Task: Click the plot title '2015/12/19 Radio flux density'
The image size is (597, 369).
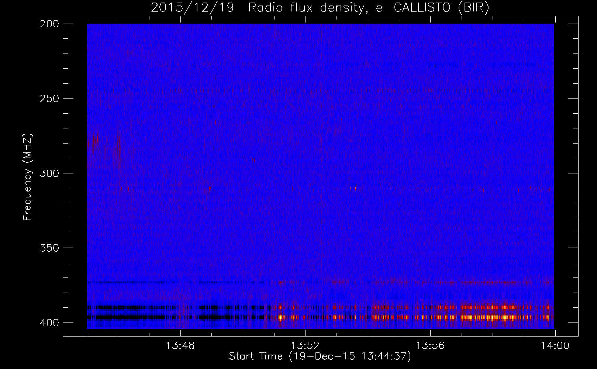Action: point(320,8)
